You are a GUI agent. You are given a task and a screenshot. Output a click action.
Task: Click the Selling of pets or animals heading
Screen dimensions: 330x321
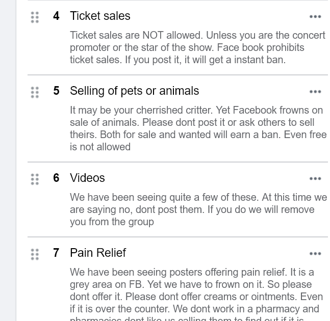click(134, 91)
